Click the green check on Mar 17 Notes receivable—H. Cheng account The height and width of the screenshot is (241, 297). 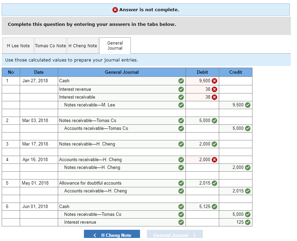click(181, 144)
